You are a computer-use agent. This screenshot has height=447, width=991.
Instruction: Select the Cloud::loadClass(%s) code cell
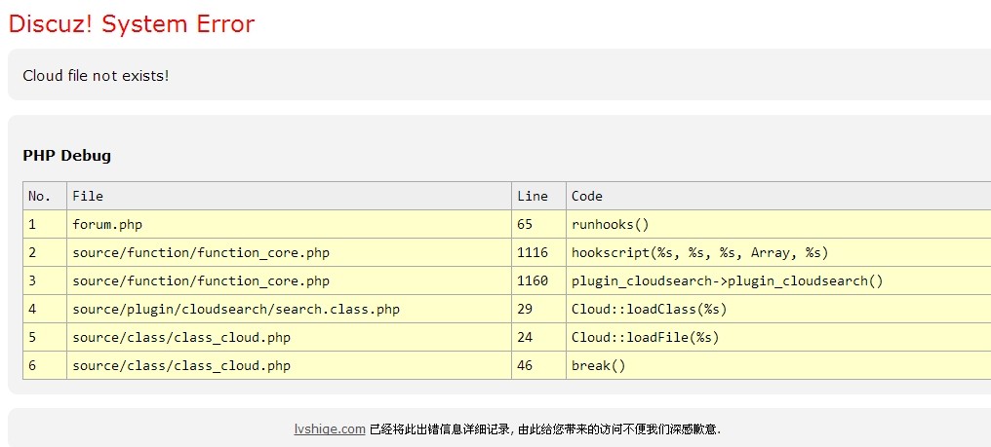click(x=649, y=309)
